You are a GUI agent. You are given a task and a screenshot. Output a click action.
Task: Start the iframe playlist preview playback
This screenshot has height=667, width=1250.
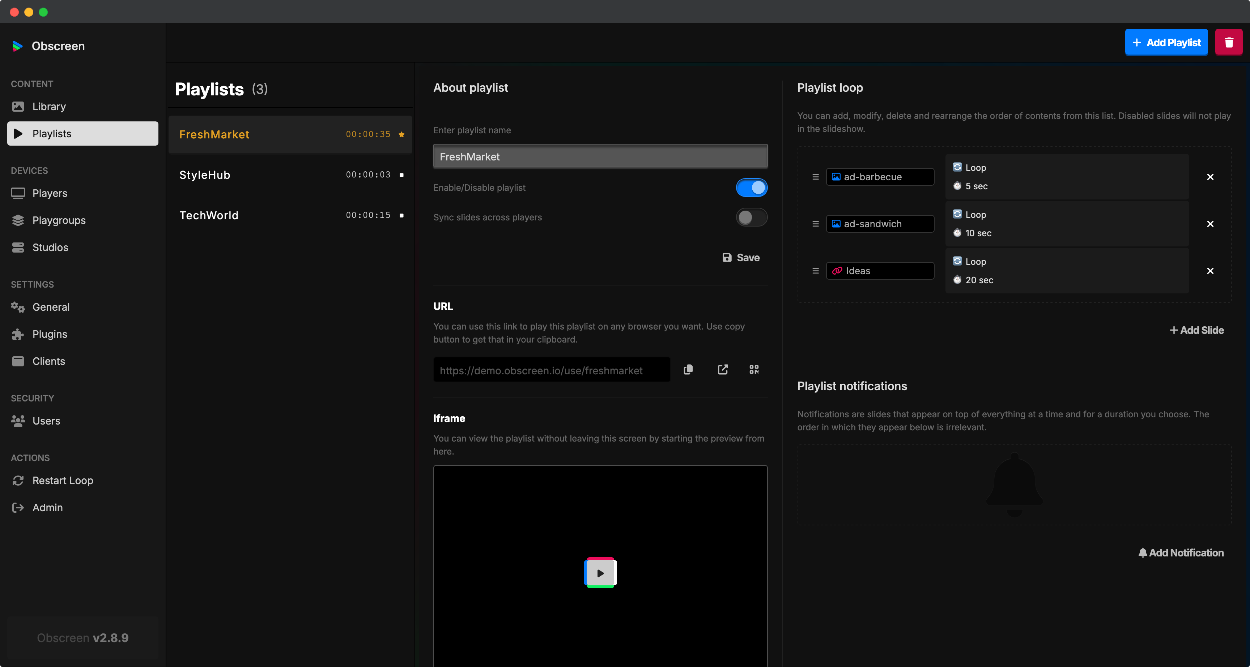[x=600, y=572]
